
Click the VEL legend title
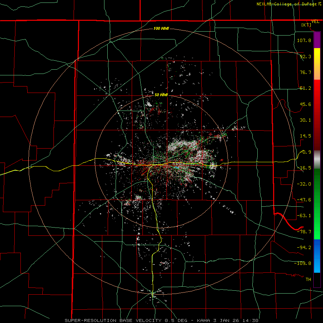click(x=315, y=22)
